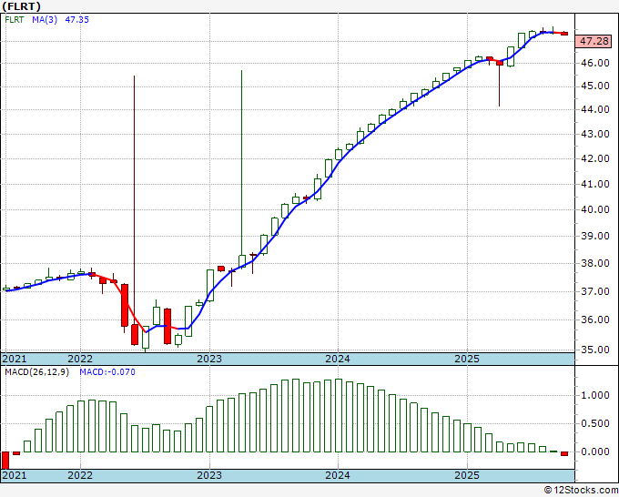Select 2021 on the price chart time axis
Screen dimensions: 619x497
[x=15, y=359]
